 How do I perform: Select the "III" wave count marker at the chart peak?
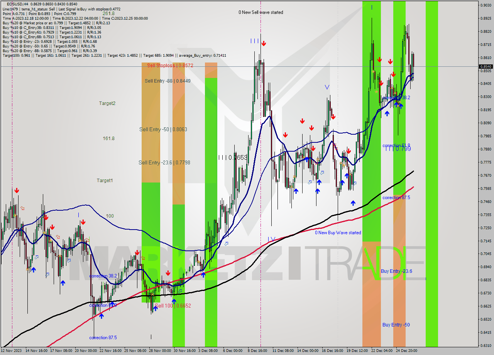(x=255, y=42)
